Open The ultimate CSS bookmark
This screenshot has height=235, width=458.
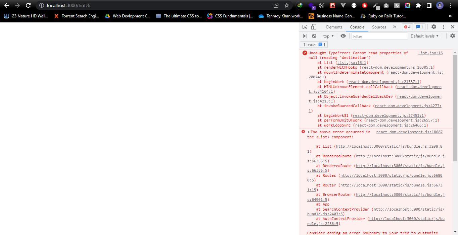pos(179,16)
